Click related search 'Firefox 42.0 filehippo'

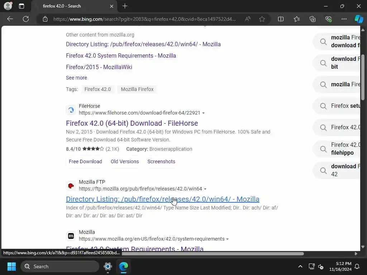[x=337, y=149]
